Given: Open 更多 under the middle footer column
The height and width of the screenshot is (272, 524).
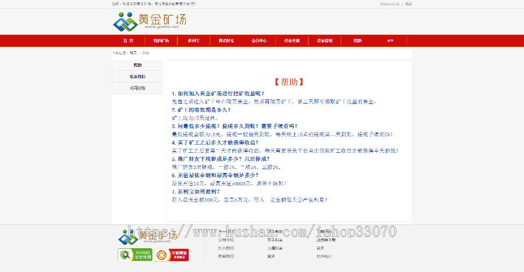Looking at the screenshot, I should click(271, 257).
